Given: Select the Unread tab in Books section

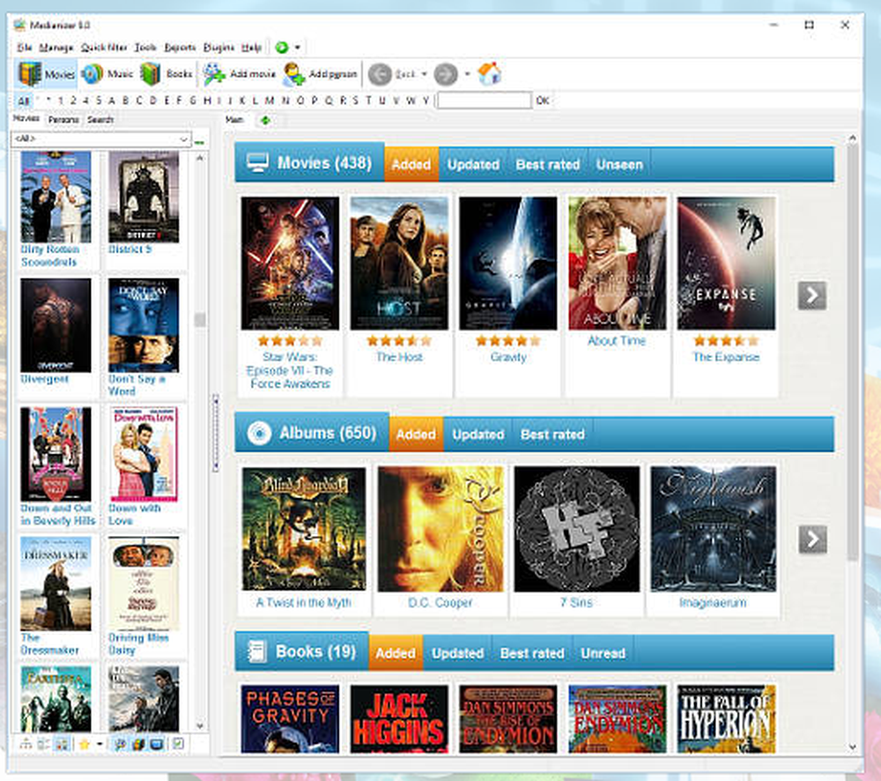Looking at the screenshot, I should 603,653.
